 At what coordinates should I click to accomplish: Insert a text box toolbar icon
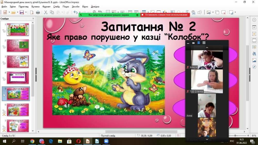tap(172, 12)
